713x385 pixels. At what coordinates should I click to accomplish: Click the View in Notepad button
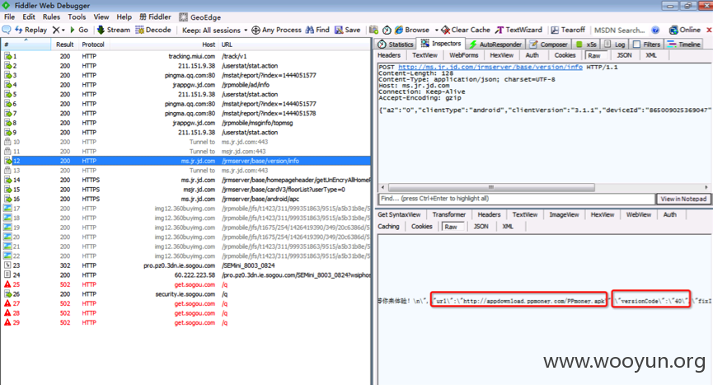683,199
